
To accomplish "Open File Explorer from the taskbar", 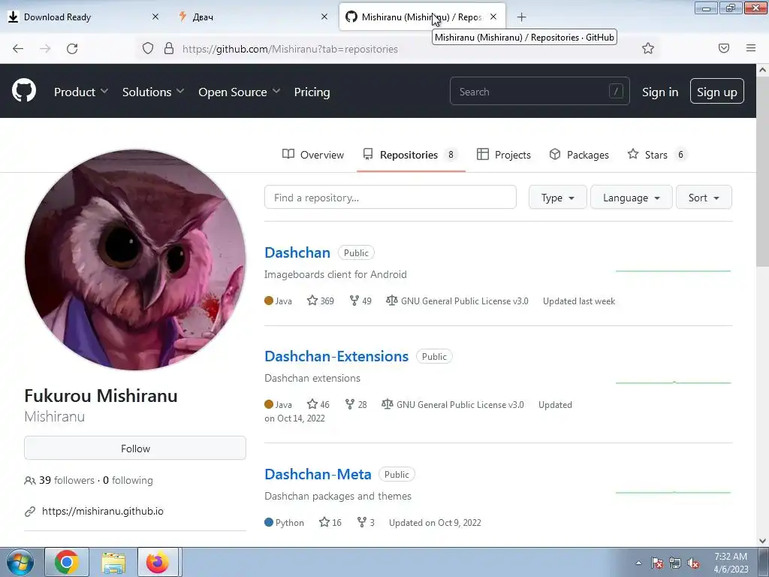I will tap(113, 562).
